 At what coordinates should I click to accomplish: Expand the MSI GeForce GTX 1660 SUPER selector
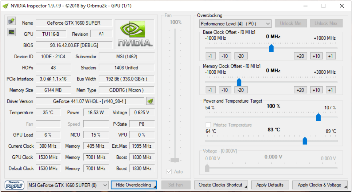pos(68,185)
